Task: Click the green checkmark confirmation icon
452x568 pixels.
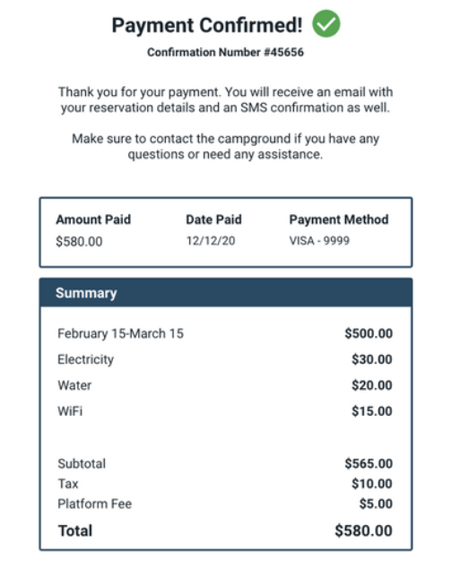Action: (326, 24)
